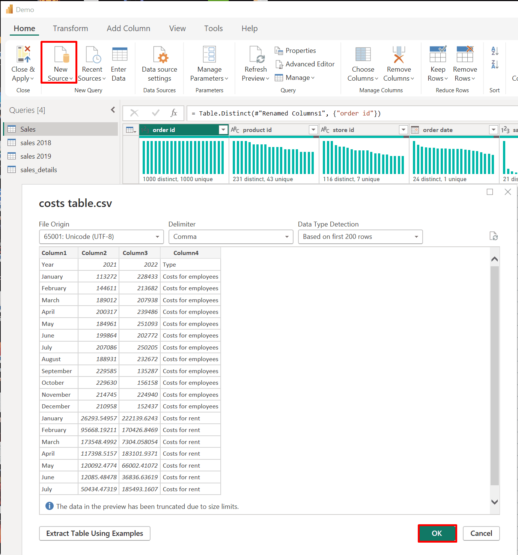The width and height of the screenshot is (518, 555).
Task: Open the Add Column tab
Action: (x=128, y=28)
